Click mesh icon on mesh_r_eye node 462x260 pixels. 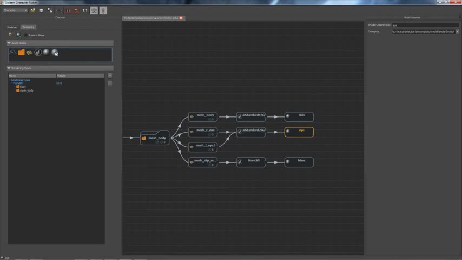192,132
